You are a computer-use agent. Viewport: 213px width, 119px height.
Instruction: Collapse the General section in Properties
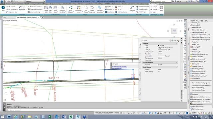(x=177, y=43)
